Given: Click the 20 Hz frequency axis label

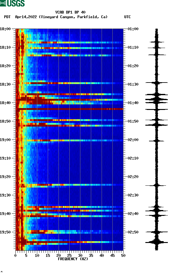Looking at the screenshot, I should tap(59, 256).
